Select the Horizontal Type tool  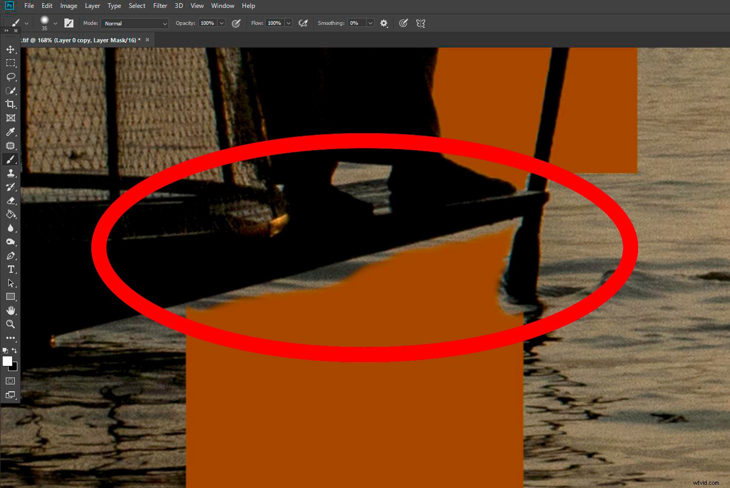11,269
